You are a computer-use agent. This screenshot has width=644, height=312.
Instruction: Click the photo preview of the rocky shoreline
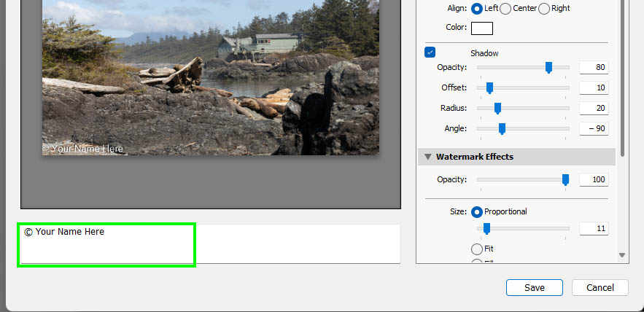pos(211,77)
